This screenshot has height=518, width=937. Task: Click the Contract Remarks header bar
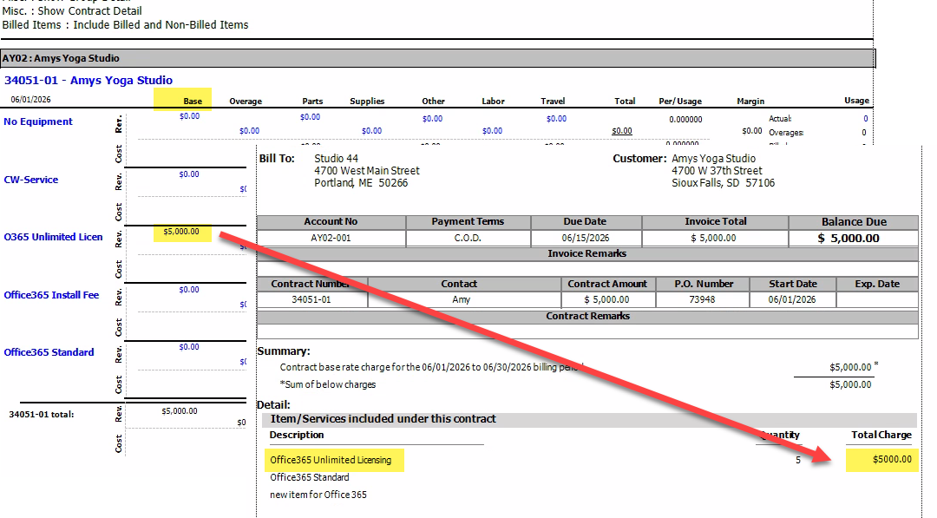587,316
